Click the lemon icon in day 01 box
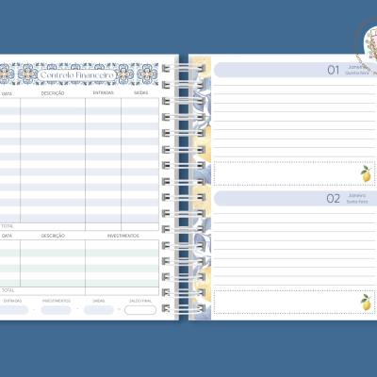This screenshot has height=377, width=377. tap(366, 173)
